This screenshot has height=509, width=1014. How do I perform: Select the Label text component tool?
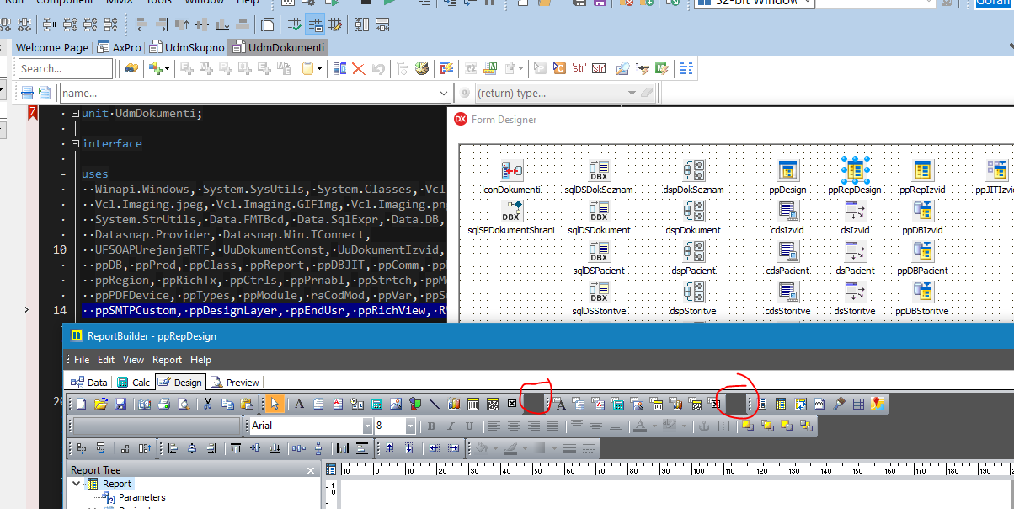[299, 405]
